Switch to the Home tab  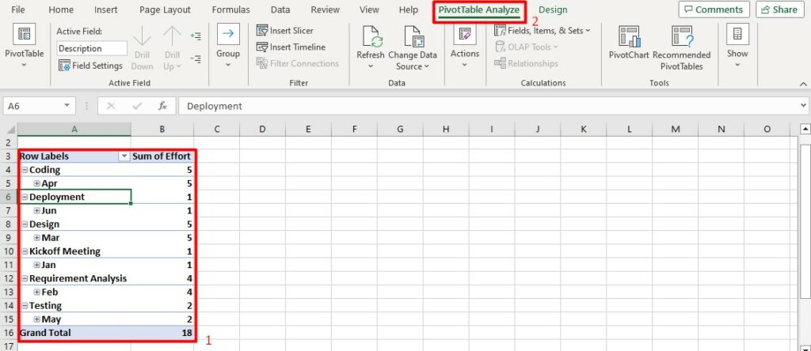click(61, 9)
